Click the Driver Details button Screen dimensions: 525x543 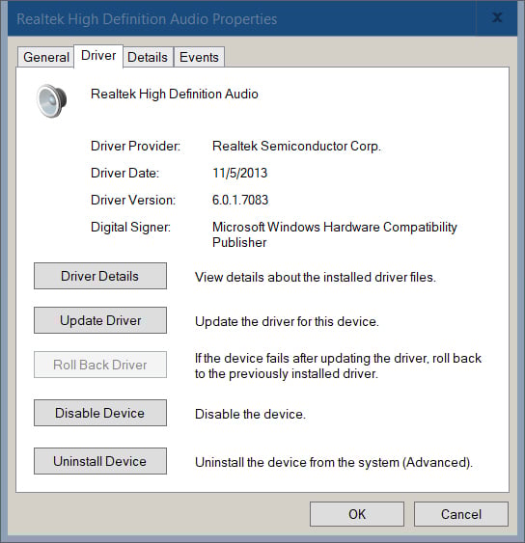tap(100, 276)
